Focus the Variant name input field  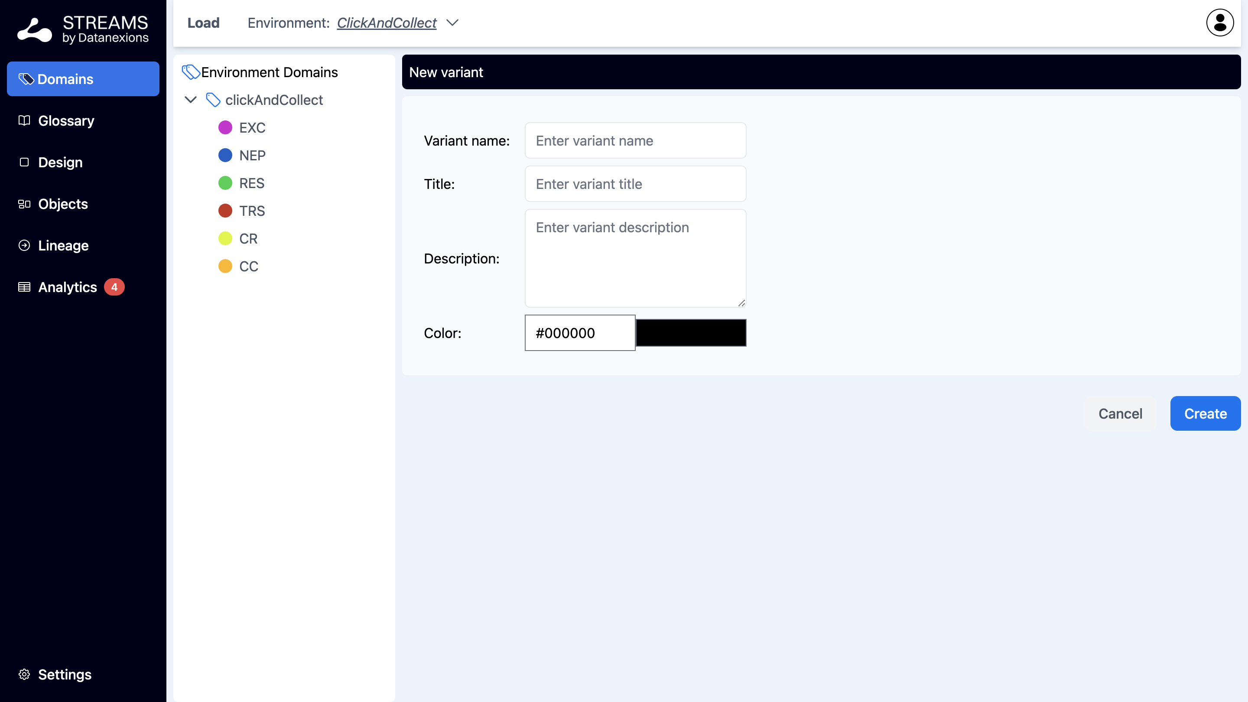point(635,140)
